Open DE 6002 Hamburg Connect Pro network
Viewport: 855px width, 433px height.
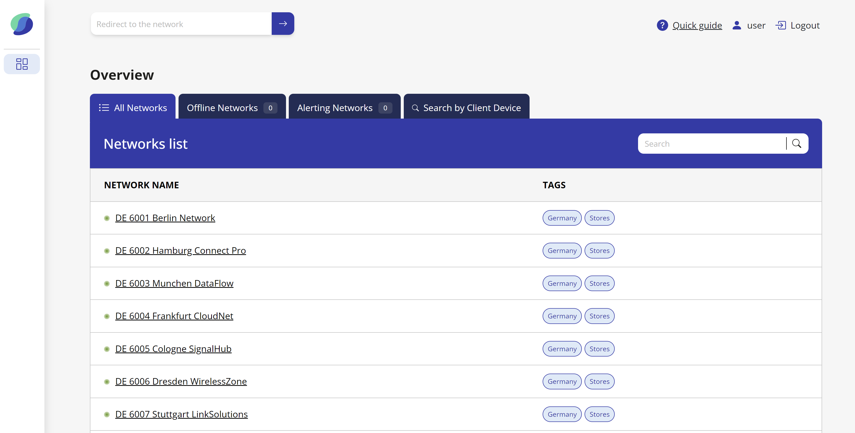point(180,250)
